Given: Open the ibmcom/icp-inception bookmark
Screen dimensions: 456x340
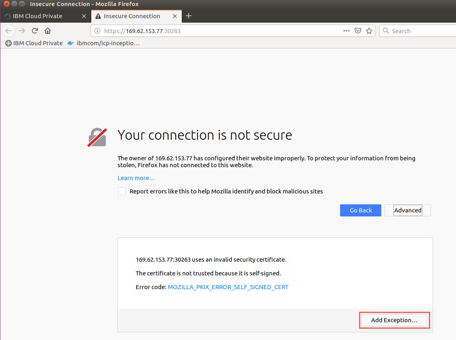Looking at the screenshot, I should pos(103,43).
